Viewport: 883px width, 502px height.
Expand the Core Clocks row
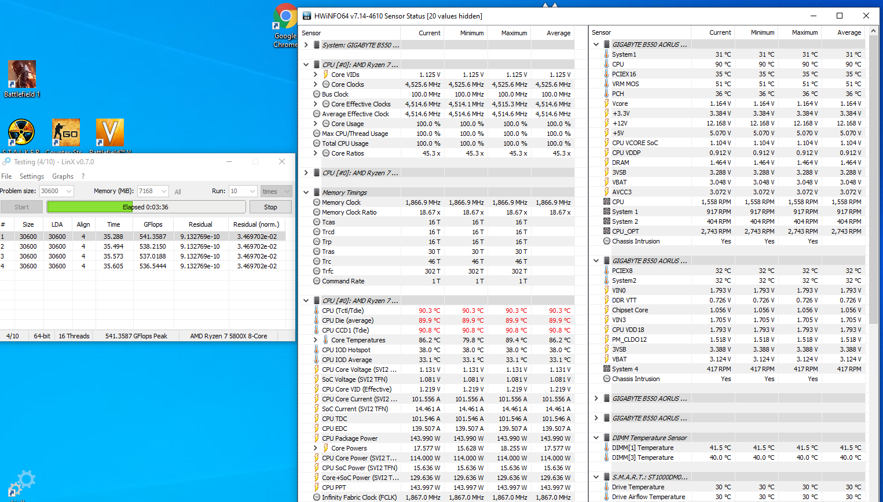[316, 84]
